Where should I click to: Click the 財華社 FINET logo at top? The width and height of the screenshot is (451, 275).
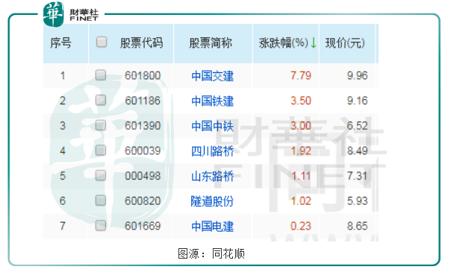coord(71,14)
